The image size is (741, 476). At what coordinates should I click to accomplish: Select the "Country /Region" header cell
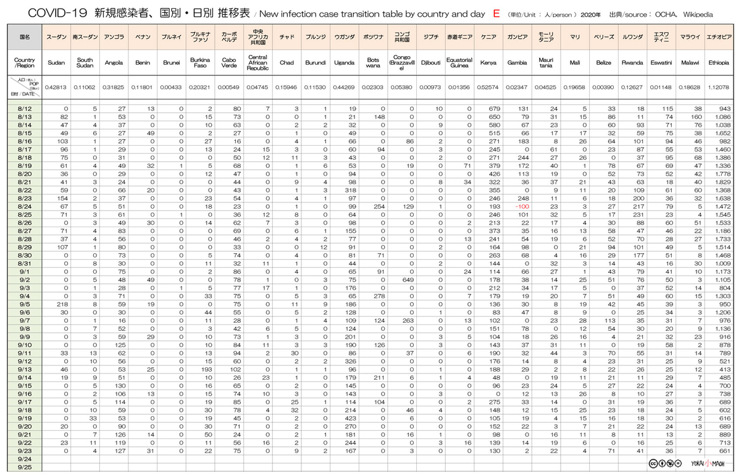tap(25, 62)
